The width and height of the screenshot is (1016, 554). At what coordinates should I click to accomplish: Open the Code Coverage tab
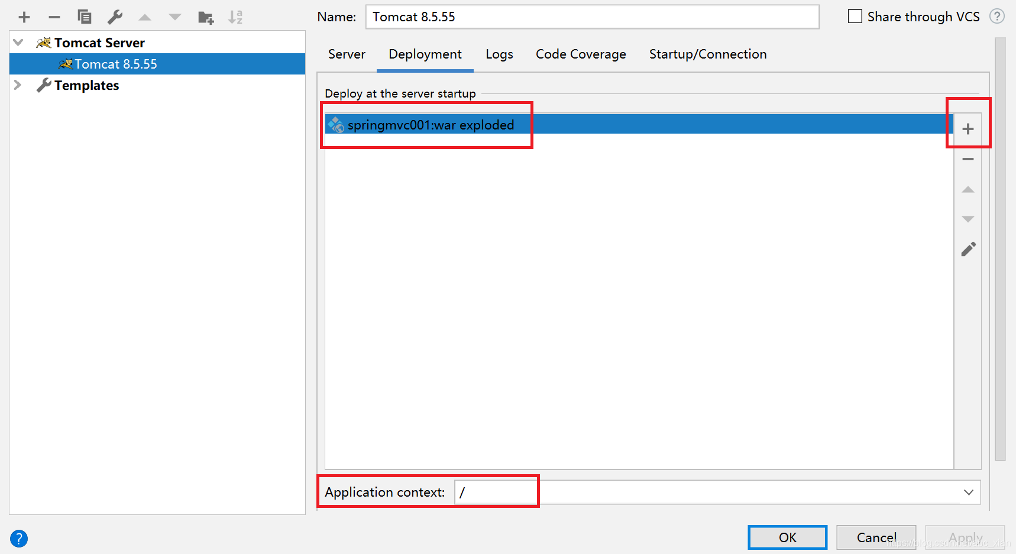pyautogui.click(x=581, y=54)
